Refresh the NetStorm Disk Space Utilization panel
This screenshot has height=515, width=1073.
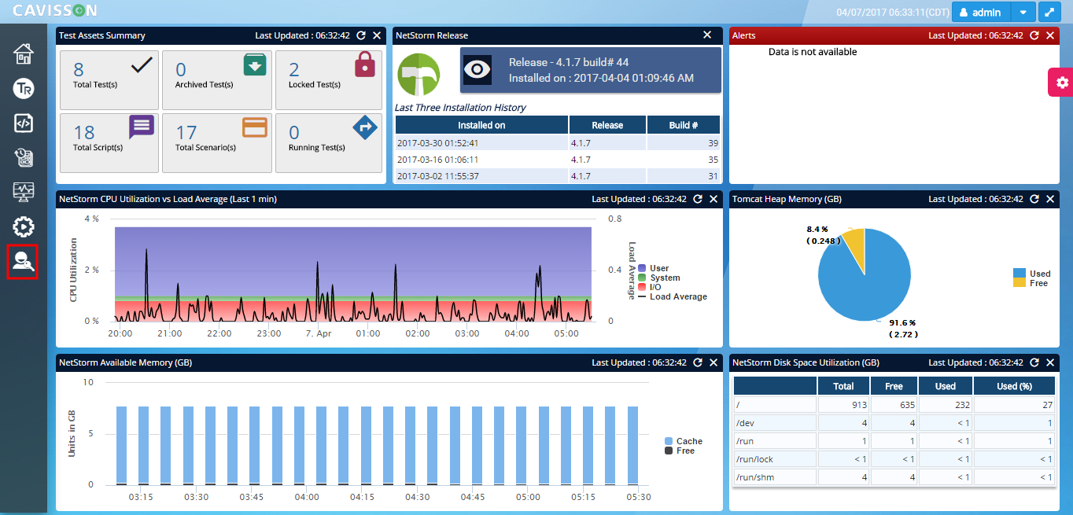(x=1034, y=362)
